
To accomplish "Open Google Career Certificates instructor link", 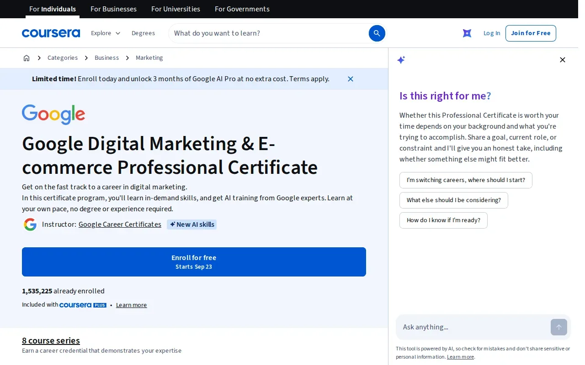I will pos(120,224).
